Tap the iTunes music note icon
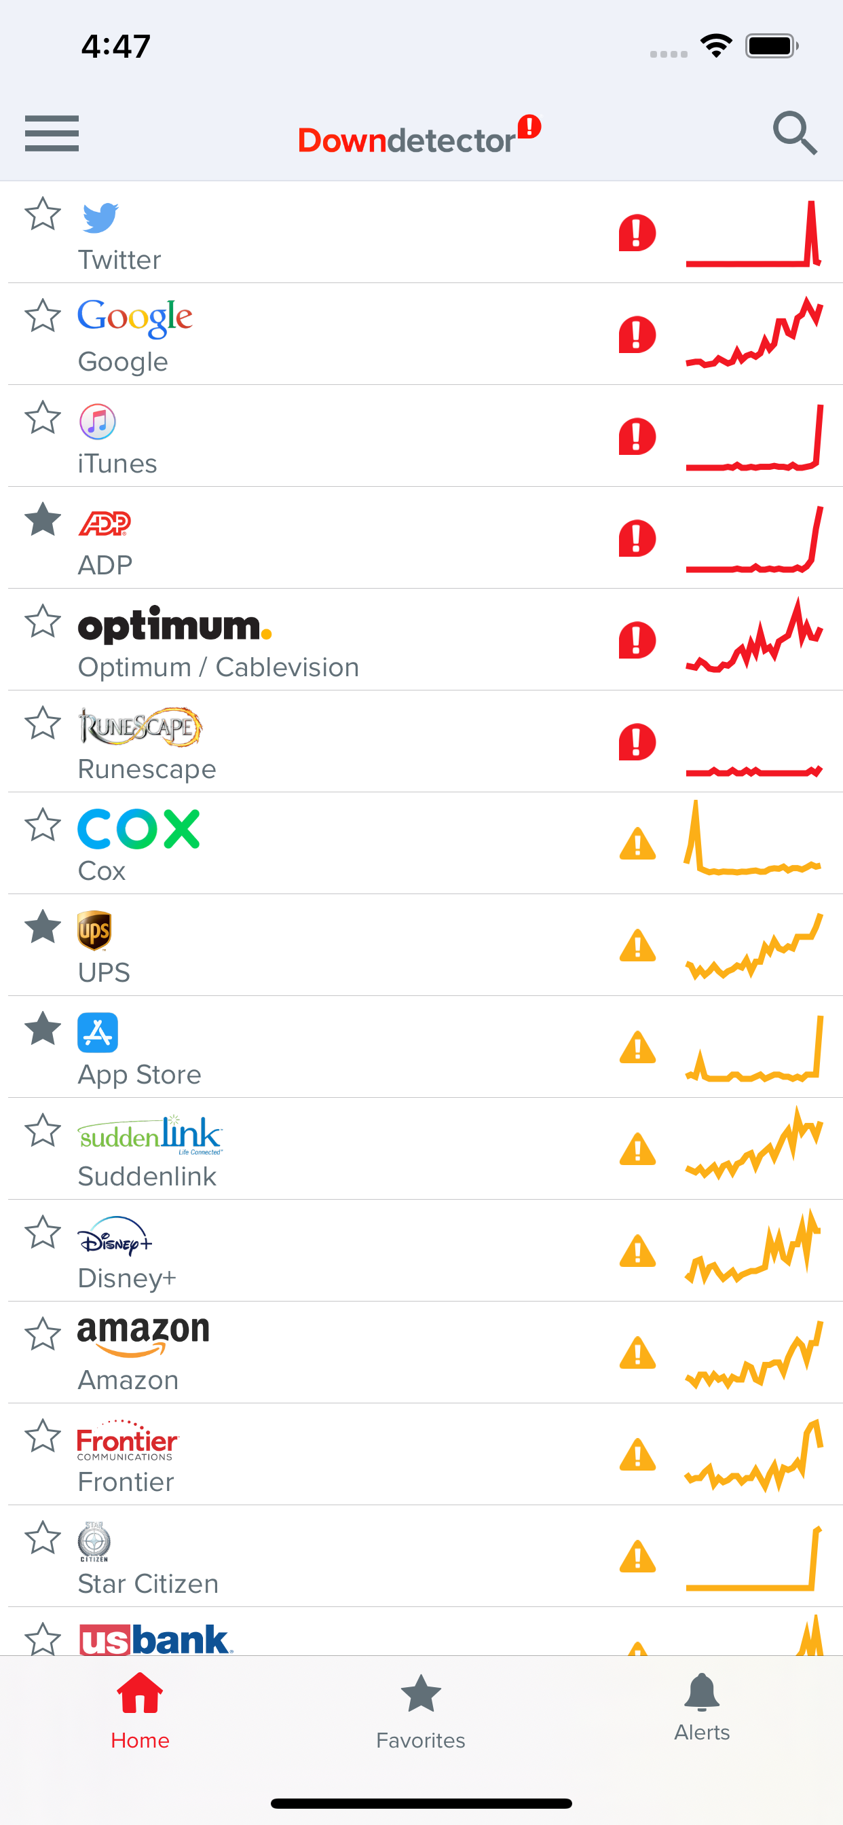Screen dimensions: 843x1825 coord(97,422)
